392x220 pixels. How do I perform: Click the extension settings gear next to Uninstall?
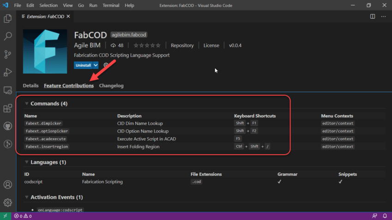(x=106, y=65)
